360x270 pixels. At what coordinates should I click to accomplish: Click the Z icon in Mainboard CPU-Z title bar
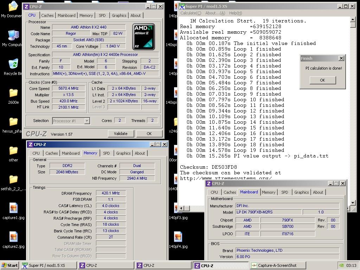coord(209,184)
